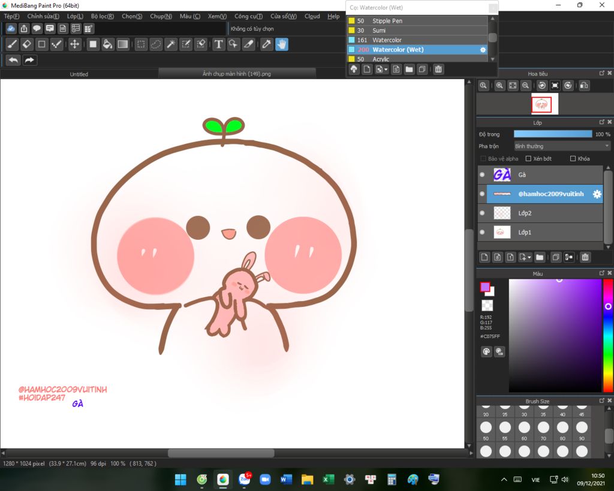Select the Select Eraser tool
The width and height of the screenshot is (614, 491).
[x=201, y=44]
